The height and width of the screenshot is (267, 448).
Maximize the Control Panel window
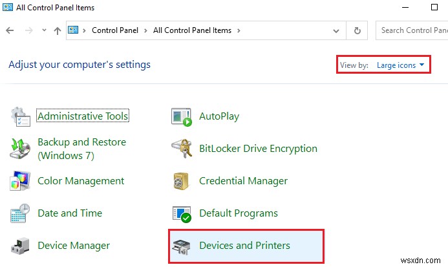tap(434, 7)
